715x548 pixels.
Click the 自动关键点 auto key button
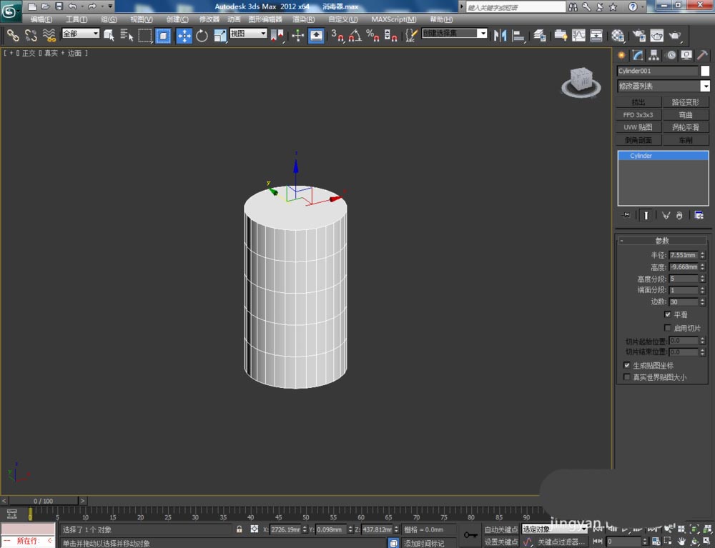click(x=500, y=529)
